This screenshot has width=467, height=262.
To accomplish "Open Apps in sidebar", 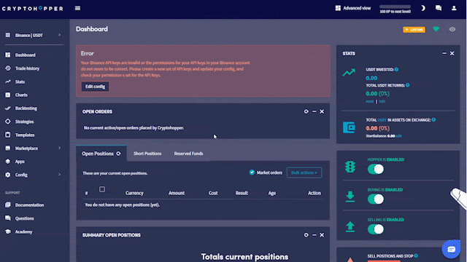I will (15, 162).
